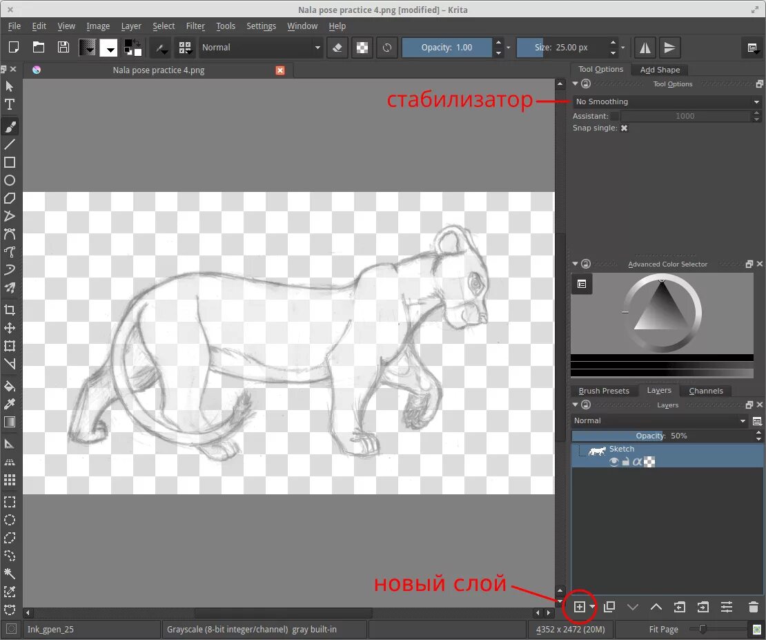Switch to the Brush Presets tab
This screenshot has height=640, width=766.
click(604, 391)
